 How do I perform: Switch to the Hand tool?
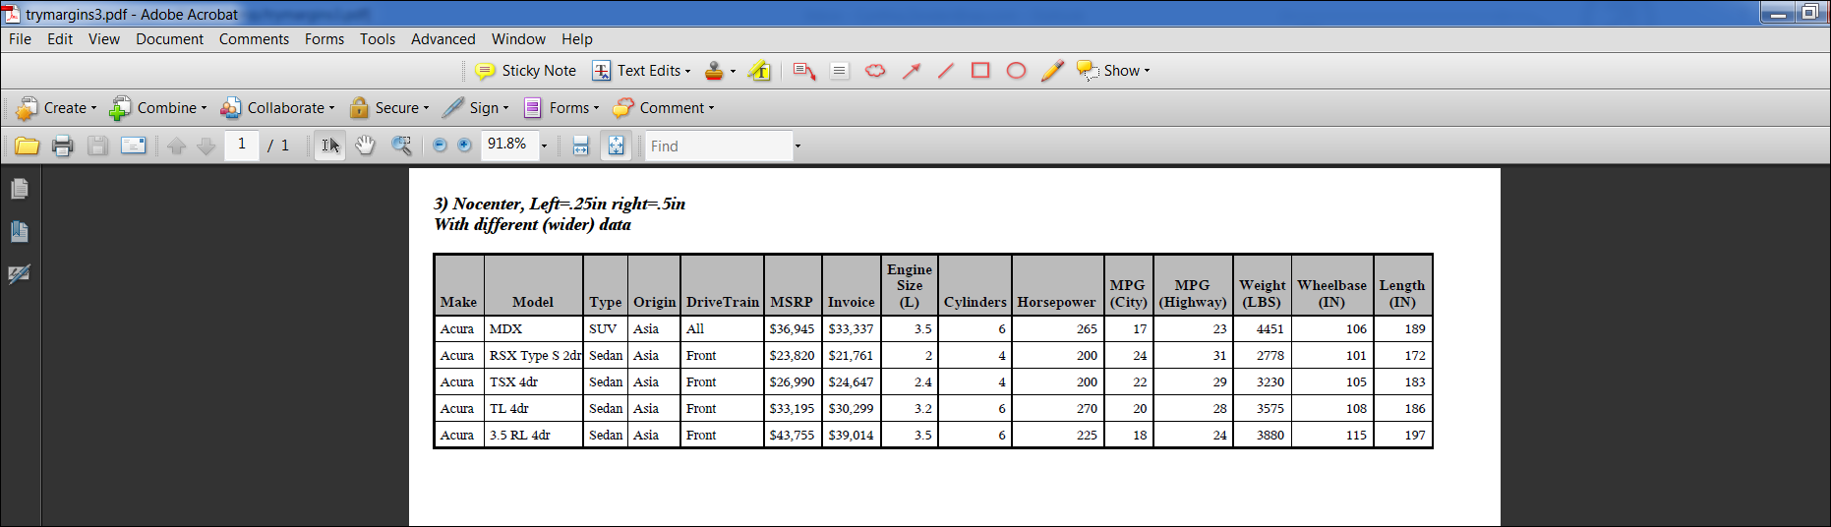point(365,146)
